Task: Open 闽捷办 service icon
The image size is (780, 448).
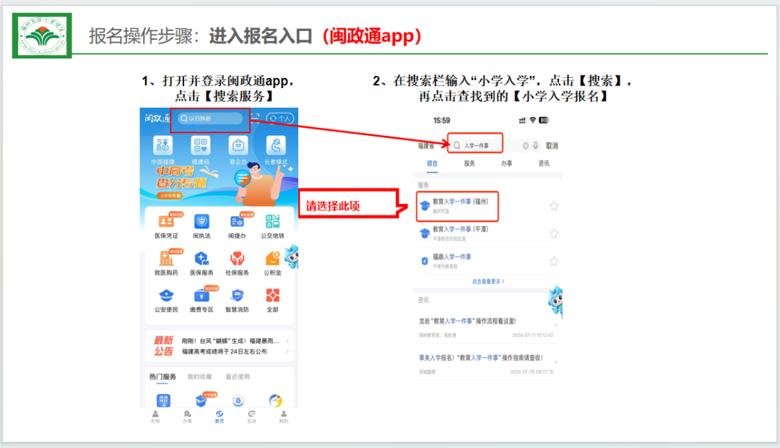Action: (x=237, y=221)
